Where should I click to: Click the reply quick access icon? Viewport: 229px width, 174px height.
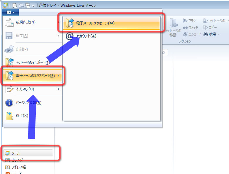click(21, 6)
